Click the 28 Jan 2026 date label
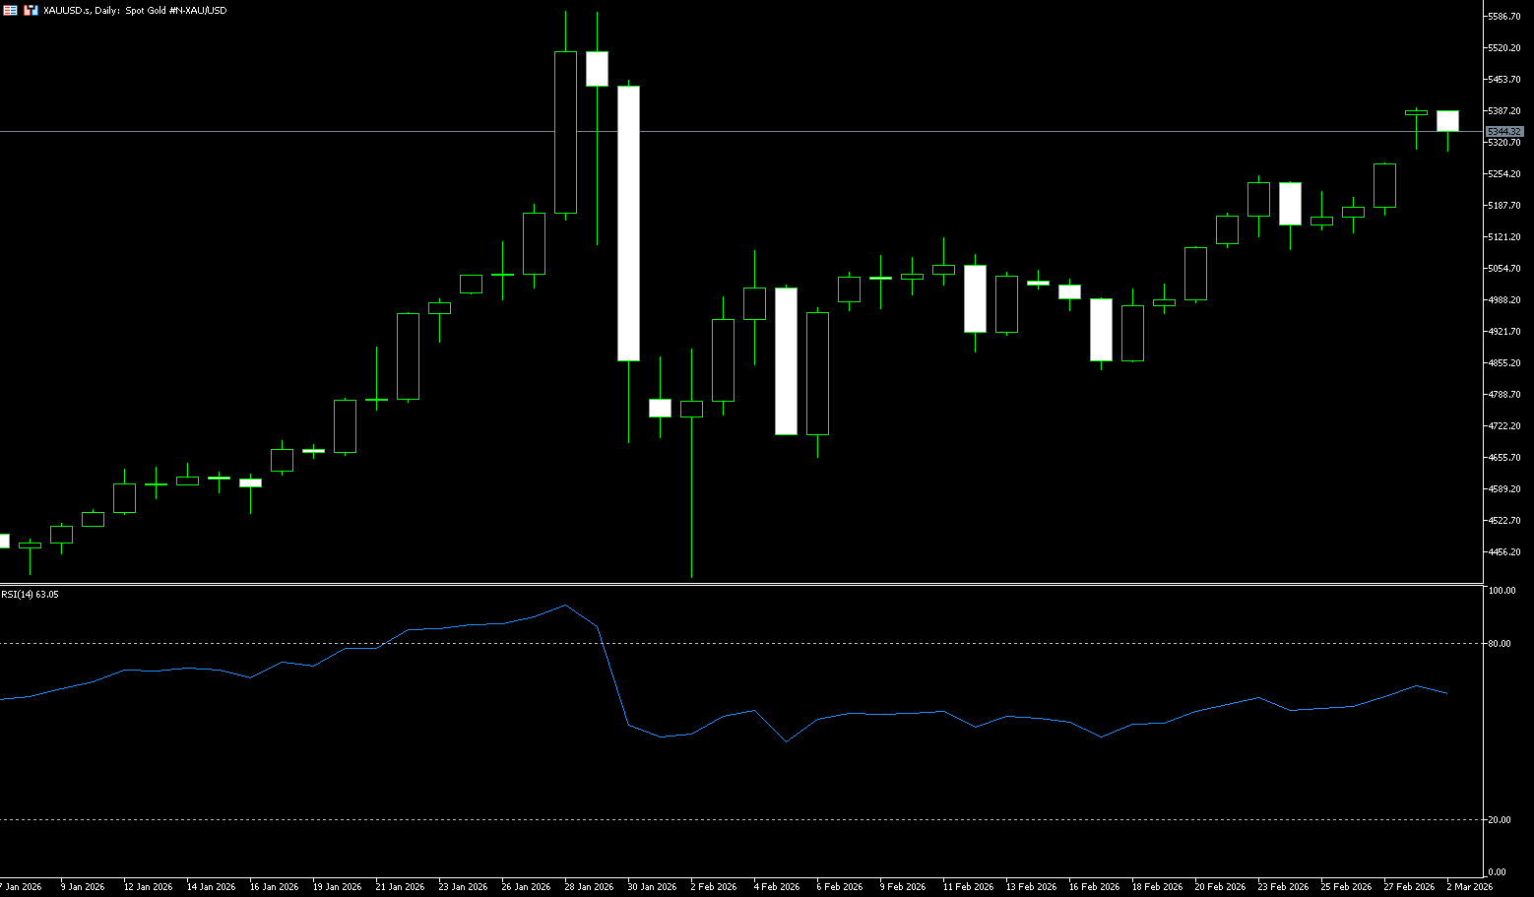The image size is (1534, 897). point(589,886)
